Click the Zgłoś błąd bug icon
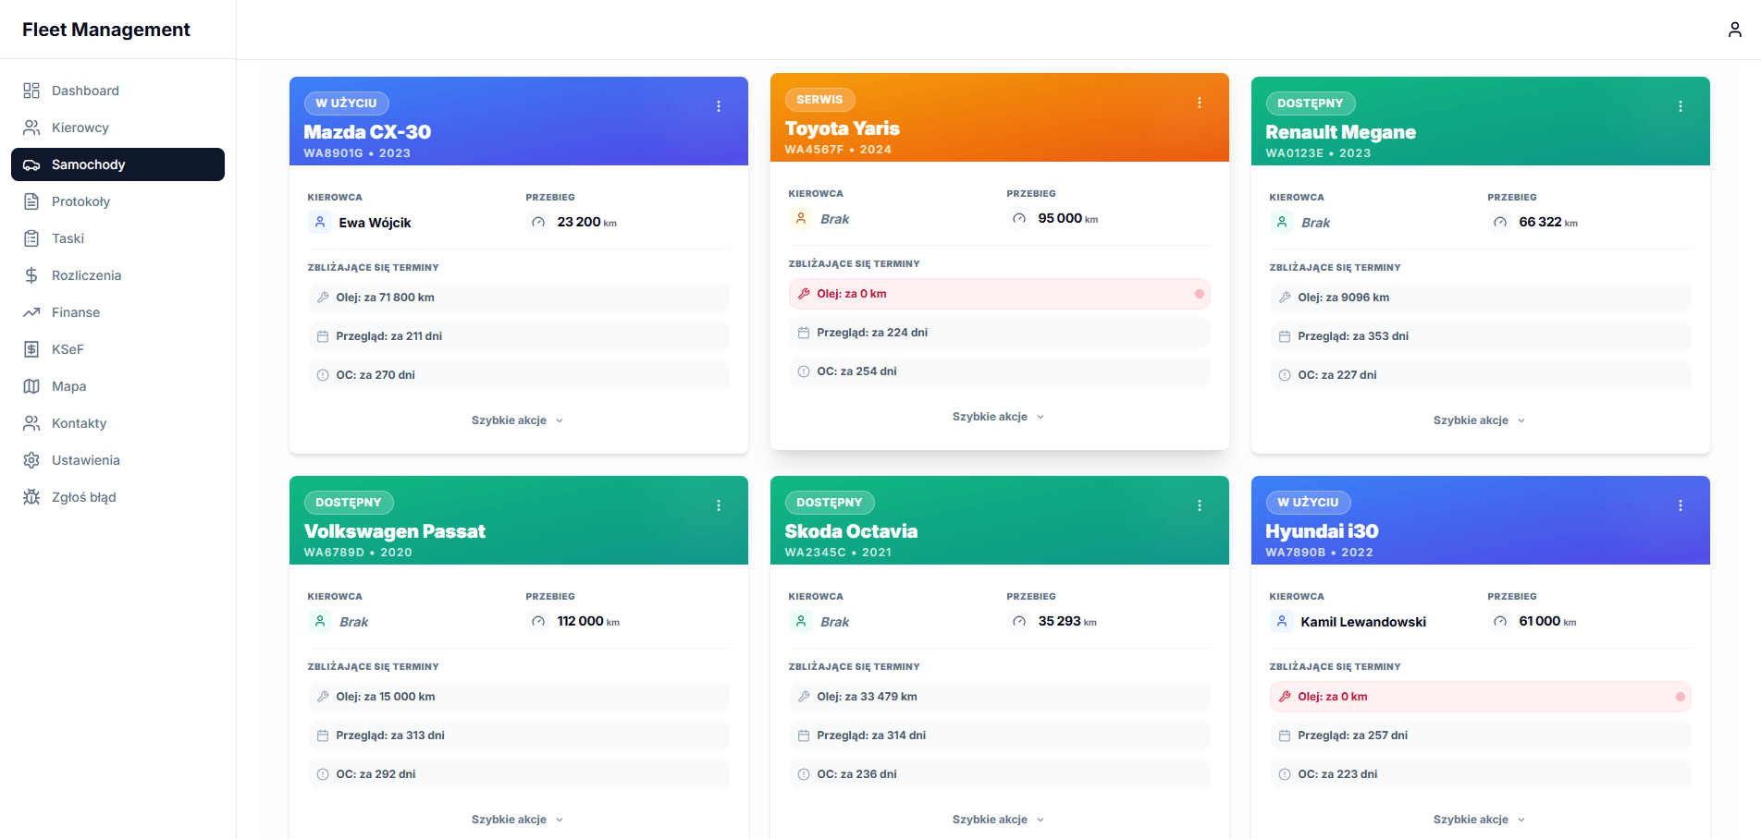Screen dimensions: 1761x839 point(31,497)
